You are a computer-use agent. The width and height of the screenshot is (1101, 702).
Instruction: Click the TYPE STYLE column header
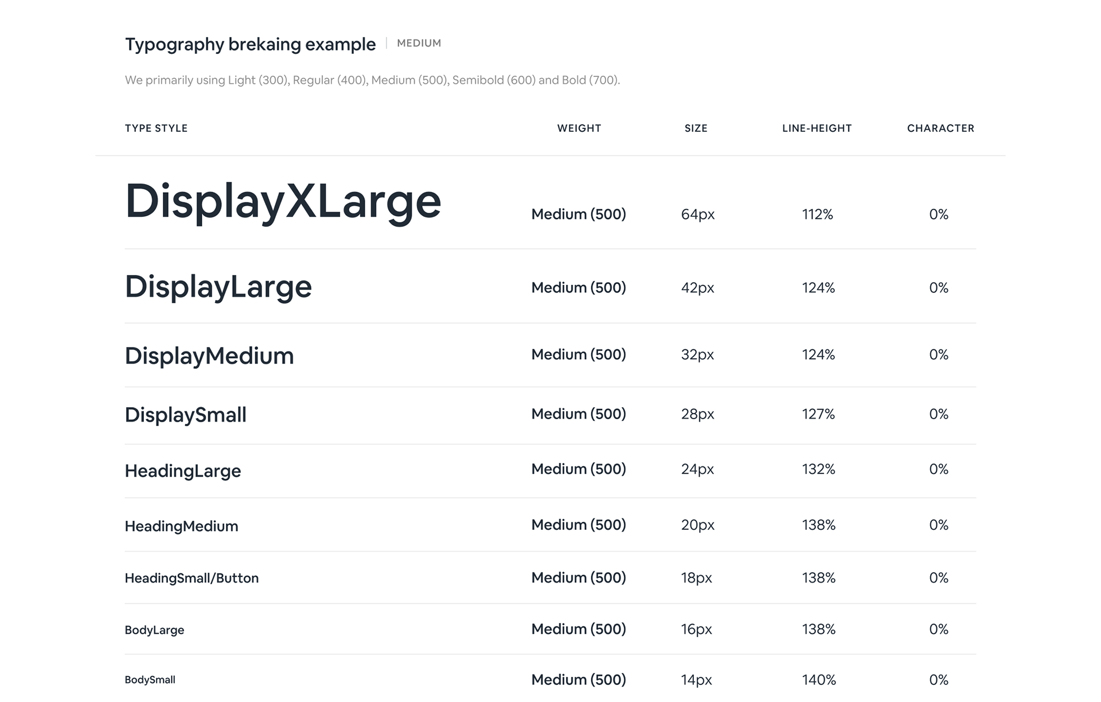tap(156, 128)
